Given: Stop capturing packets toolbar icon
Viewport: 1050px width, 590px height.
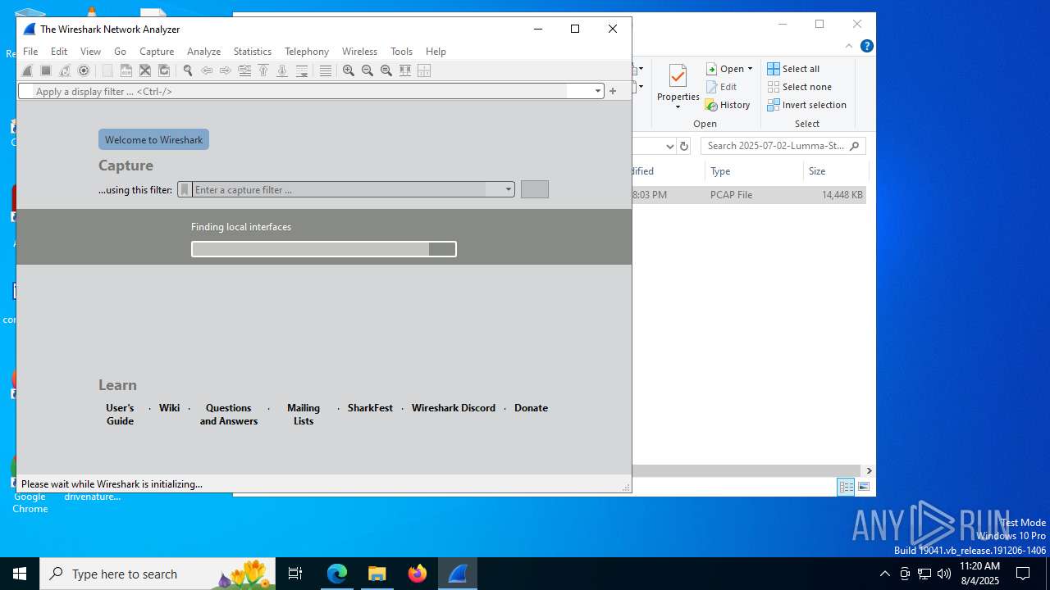Looking at the screenshot, I should click(46, 70).
